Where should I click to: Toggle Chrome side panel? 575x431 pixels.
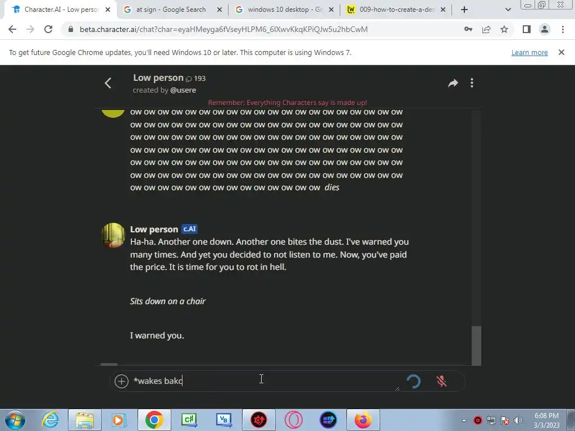click(x=527, y=29)
